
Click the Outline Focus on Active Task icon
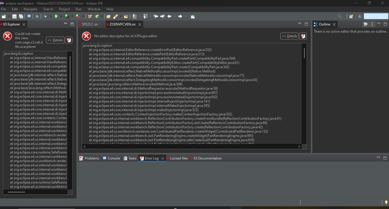coord(366,24)
